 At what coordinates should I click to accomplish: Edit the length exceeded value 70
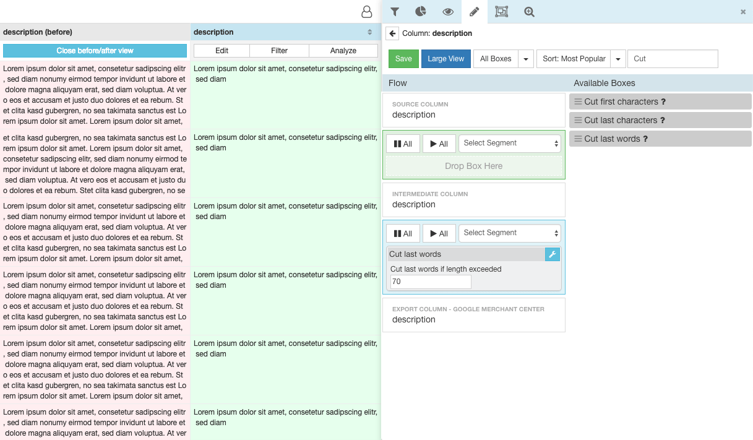[x=431, y=282]
